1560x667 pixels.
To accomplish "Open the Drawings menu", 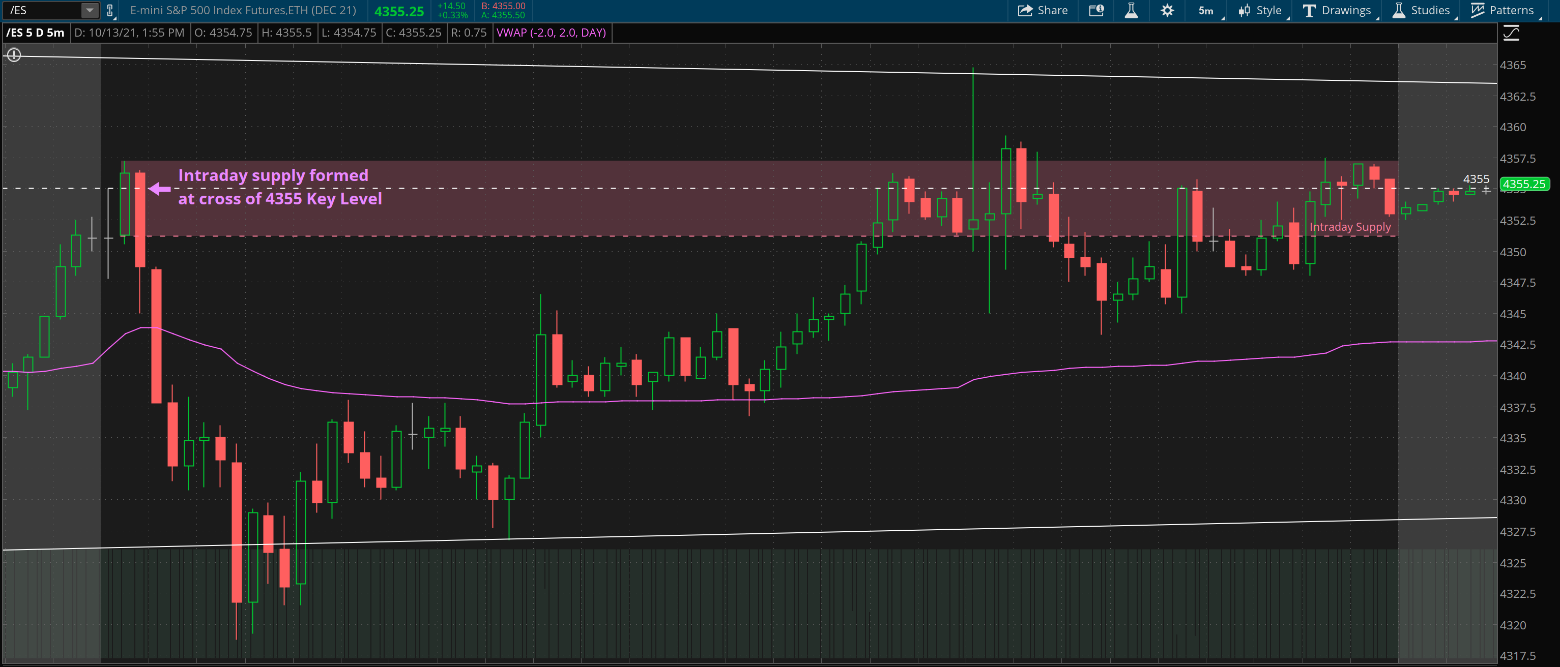I will (1337, 10).
